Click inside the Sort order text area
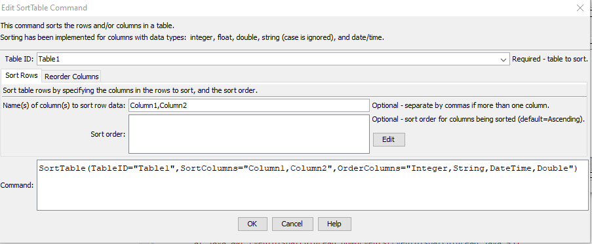Screen dimensions: 592x244 pyautogui.click(x=249, y=134)
